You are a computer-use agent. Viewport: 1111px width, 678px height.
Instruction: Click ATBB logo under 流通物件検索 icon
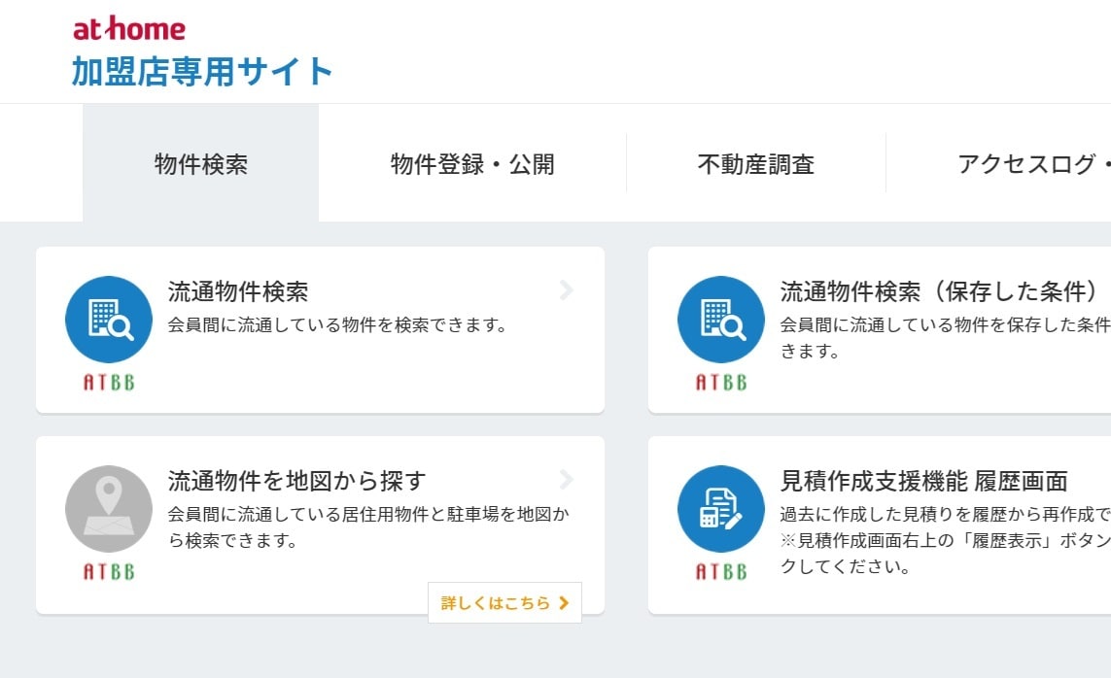(x=109, y=383)
